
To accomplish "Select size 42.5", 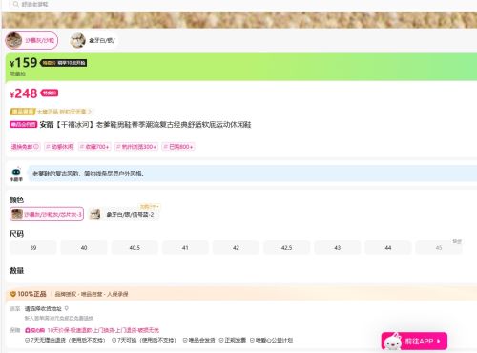I will (x=286, y=247).
